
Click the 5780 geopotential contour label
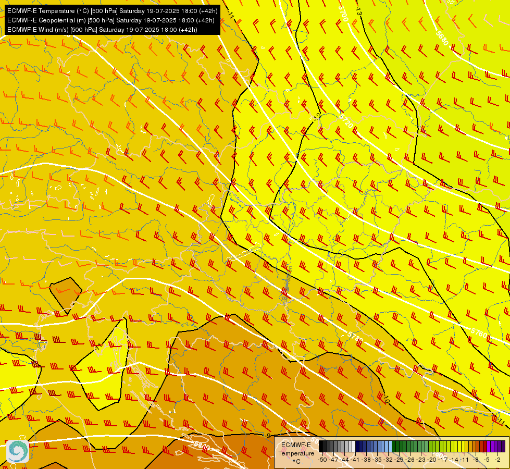click(x=355, y=336)
